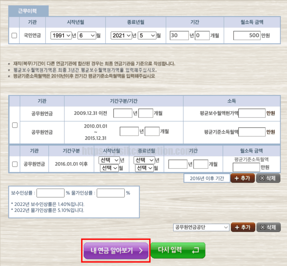Open 종료년월 year 선택 dropdown

click(x=144, y=160)
